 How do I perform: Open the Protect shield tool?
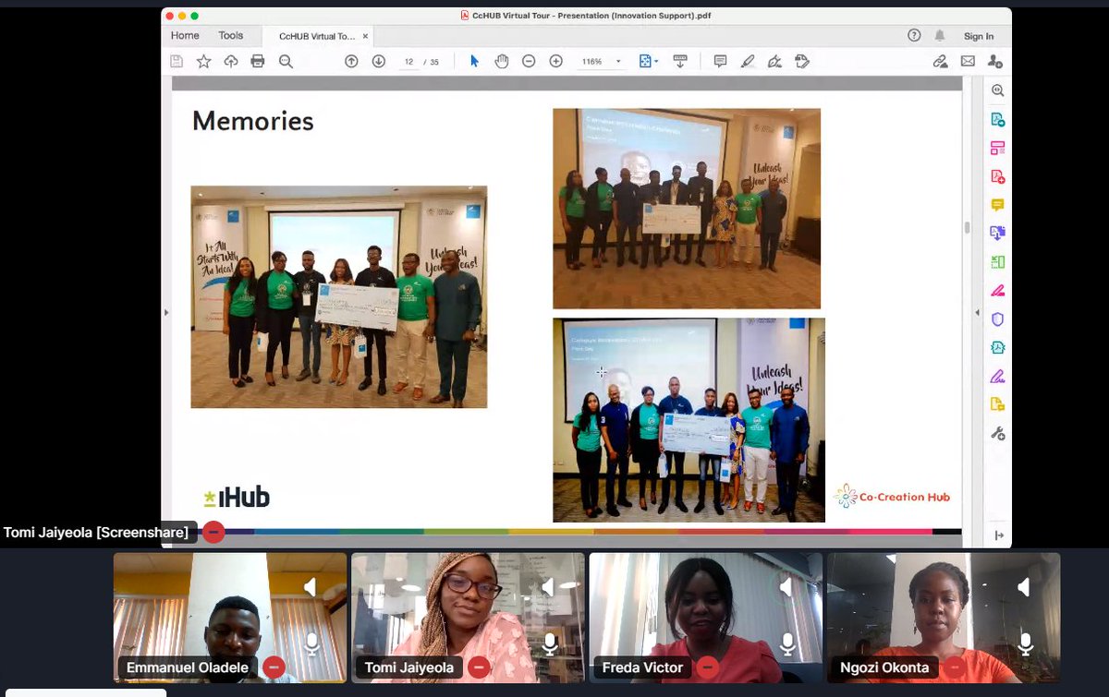click(997, 318)
